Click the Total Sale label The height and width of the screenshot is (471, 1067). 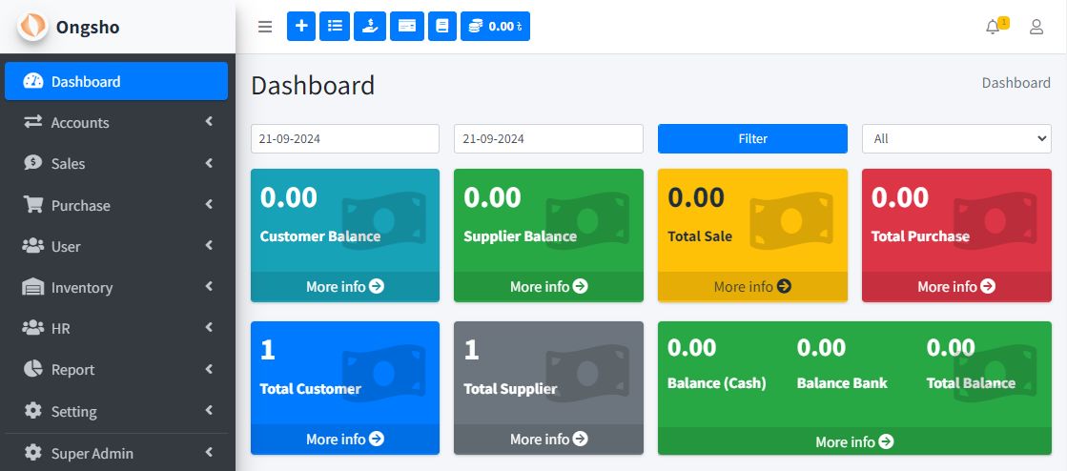click(x=700, y=236)
